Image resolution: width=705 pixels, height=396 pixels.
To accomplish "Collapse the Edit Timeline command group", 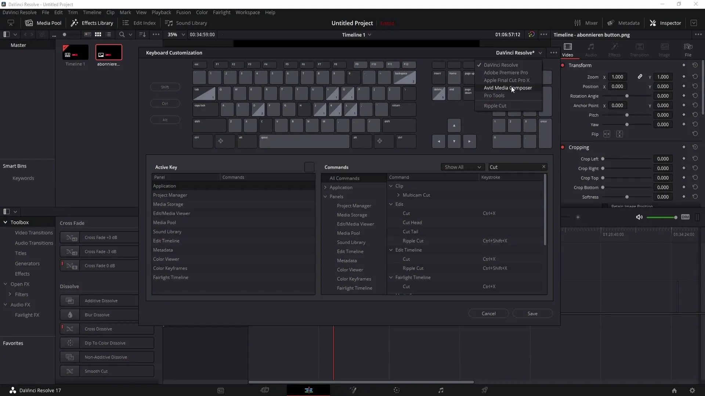I will pos(391,250).
